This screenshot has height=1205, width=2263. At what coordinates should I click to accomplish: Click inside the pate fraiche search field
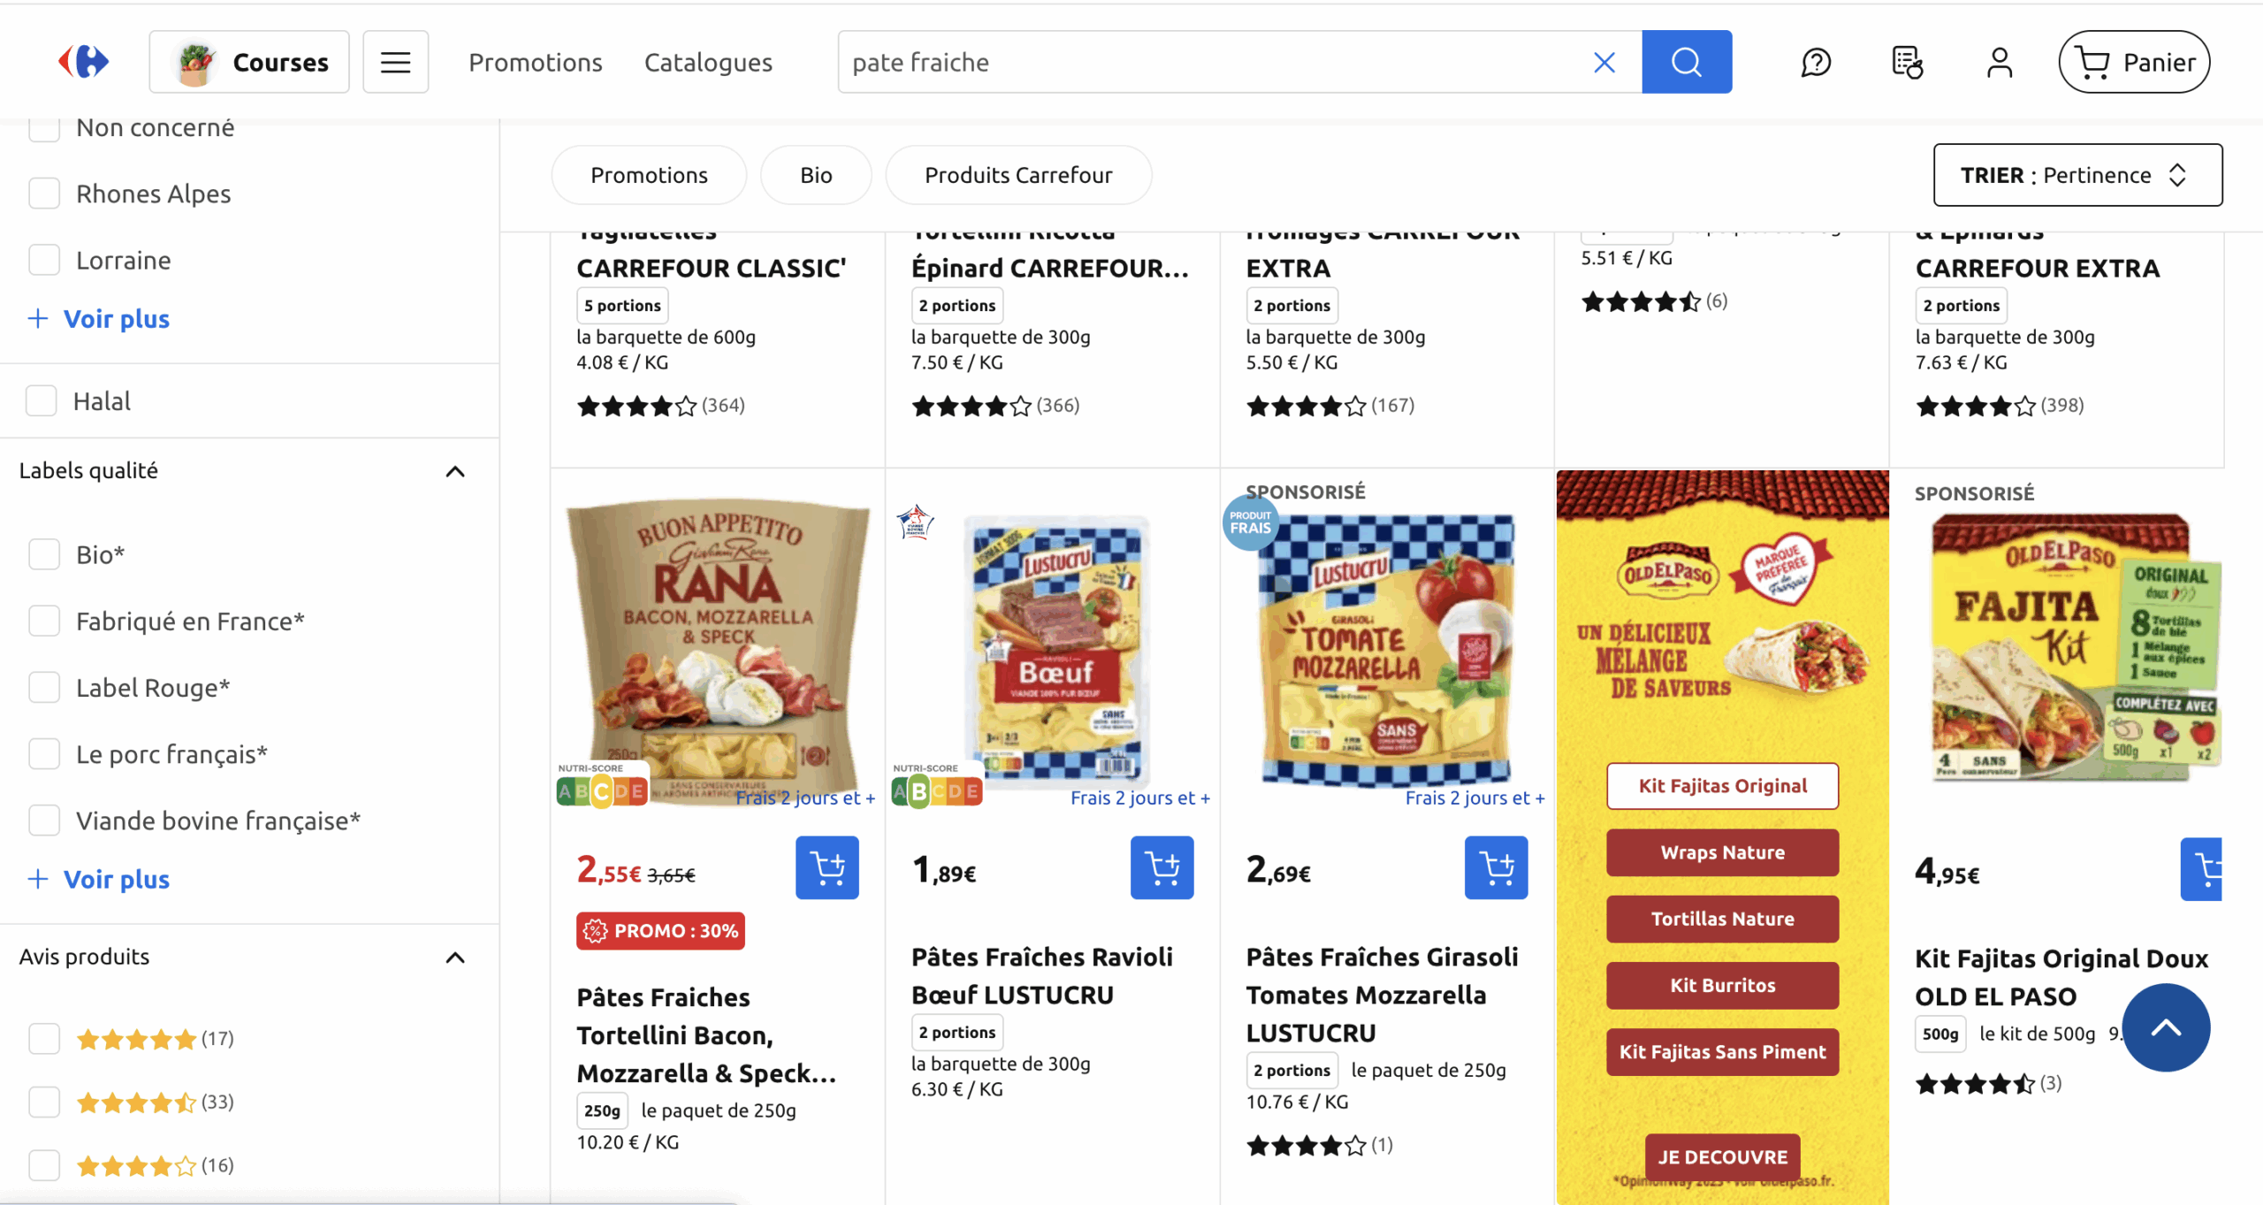tap(1149, 61)
